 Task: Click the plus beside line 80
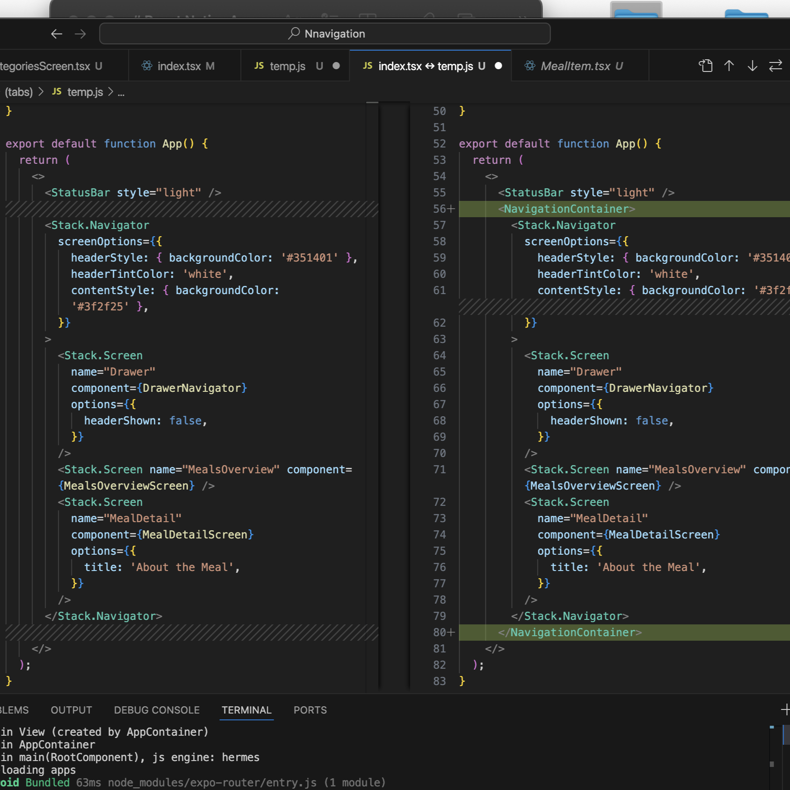click(451, 633)
